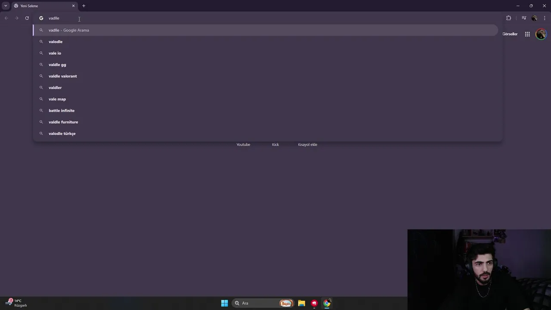Click the back navigation arrow
Viewport: 551px width, 310px height.
pos(6,18)
